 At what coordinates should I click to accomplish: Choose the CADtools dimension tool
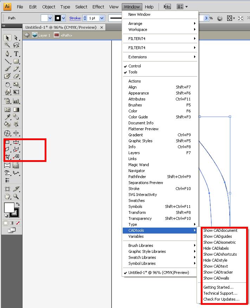point(16,142)
